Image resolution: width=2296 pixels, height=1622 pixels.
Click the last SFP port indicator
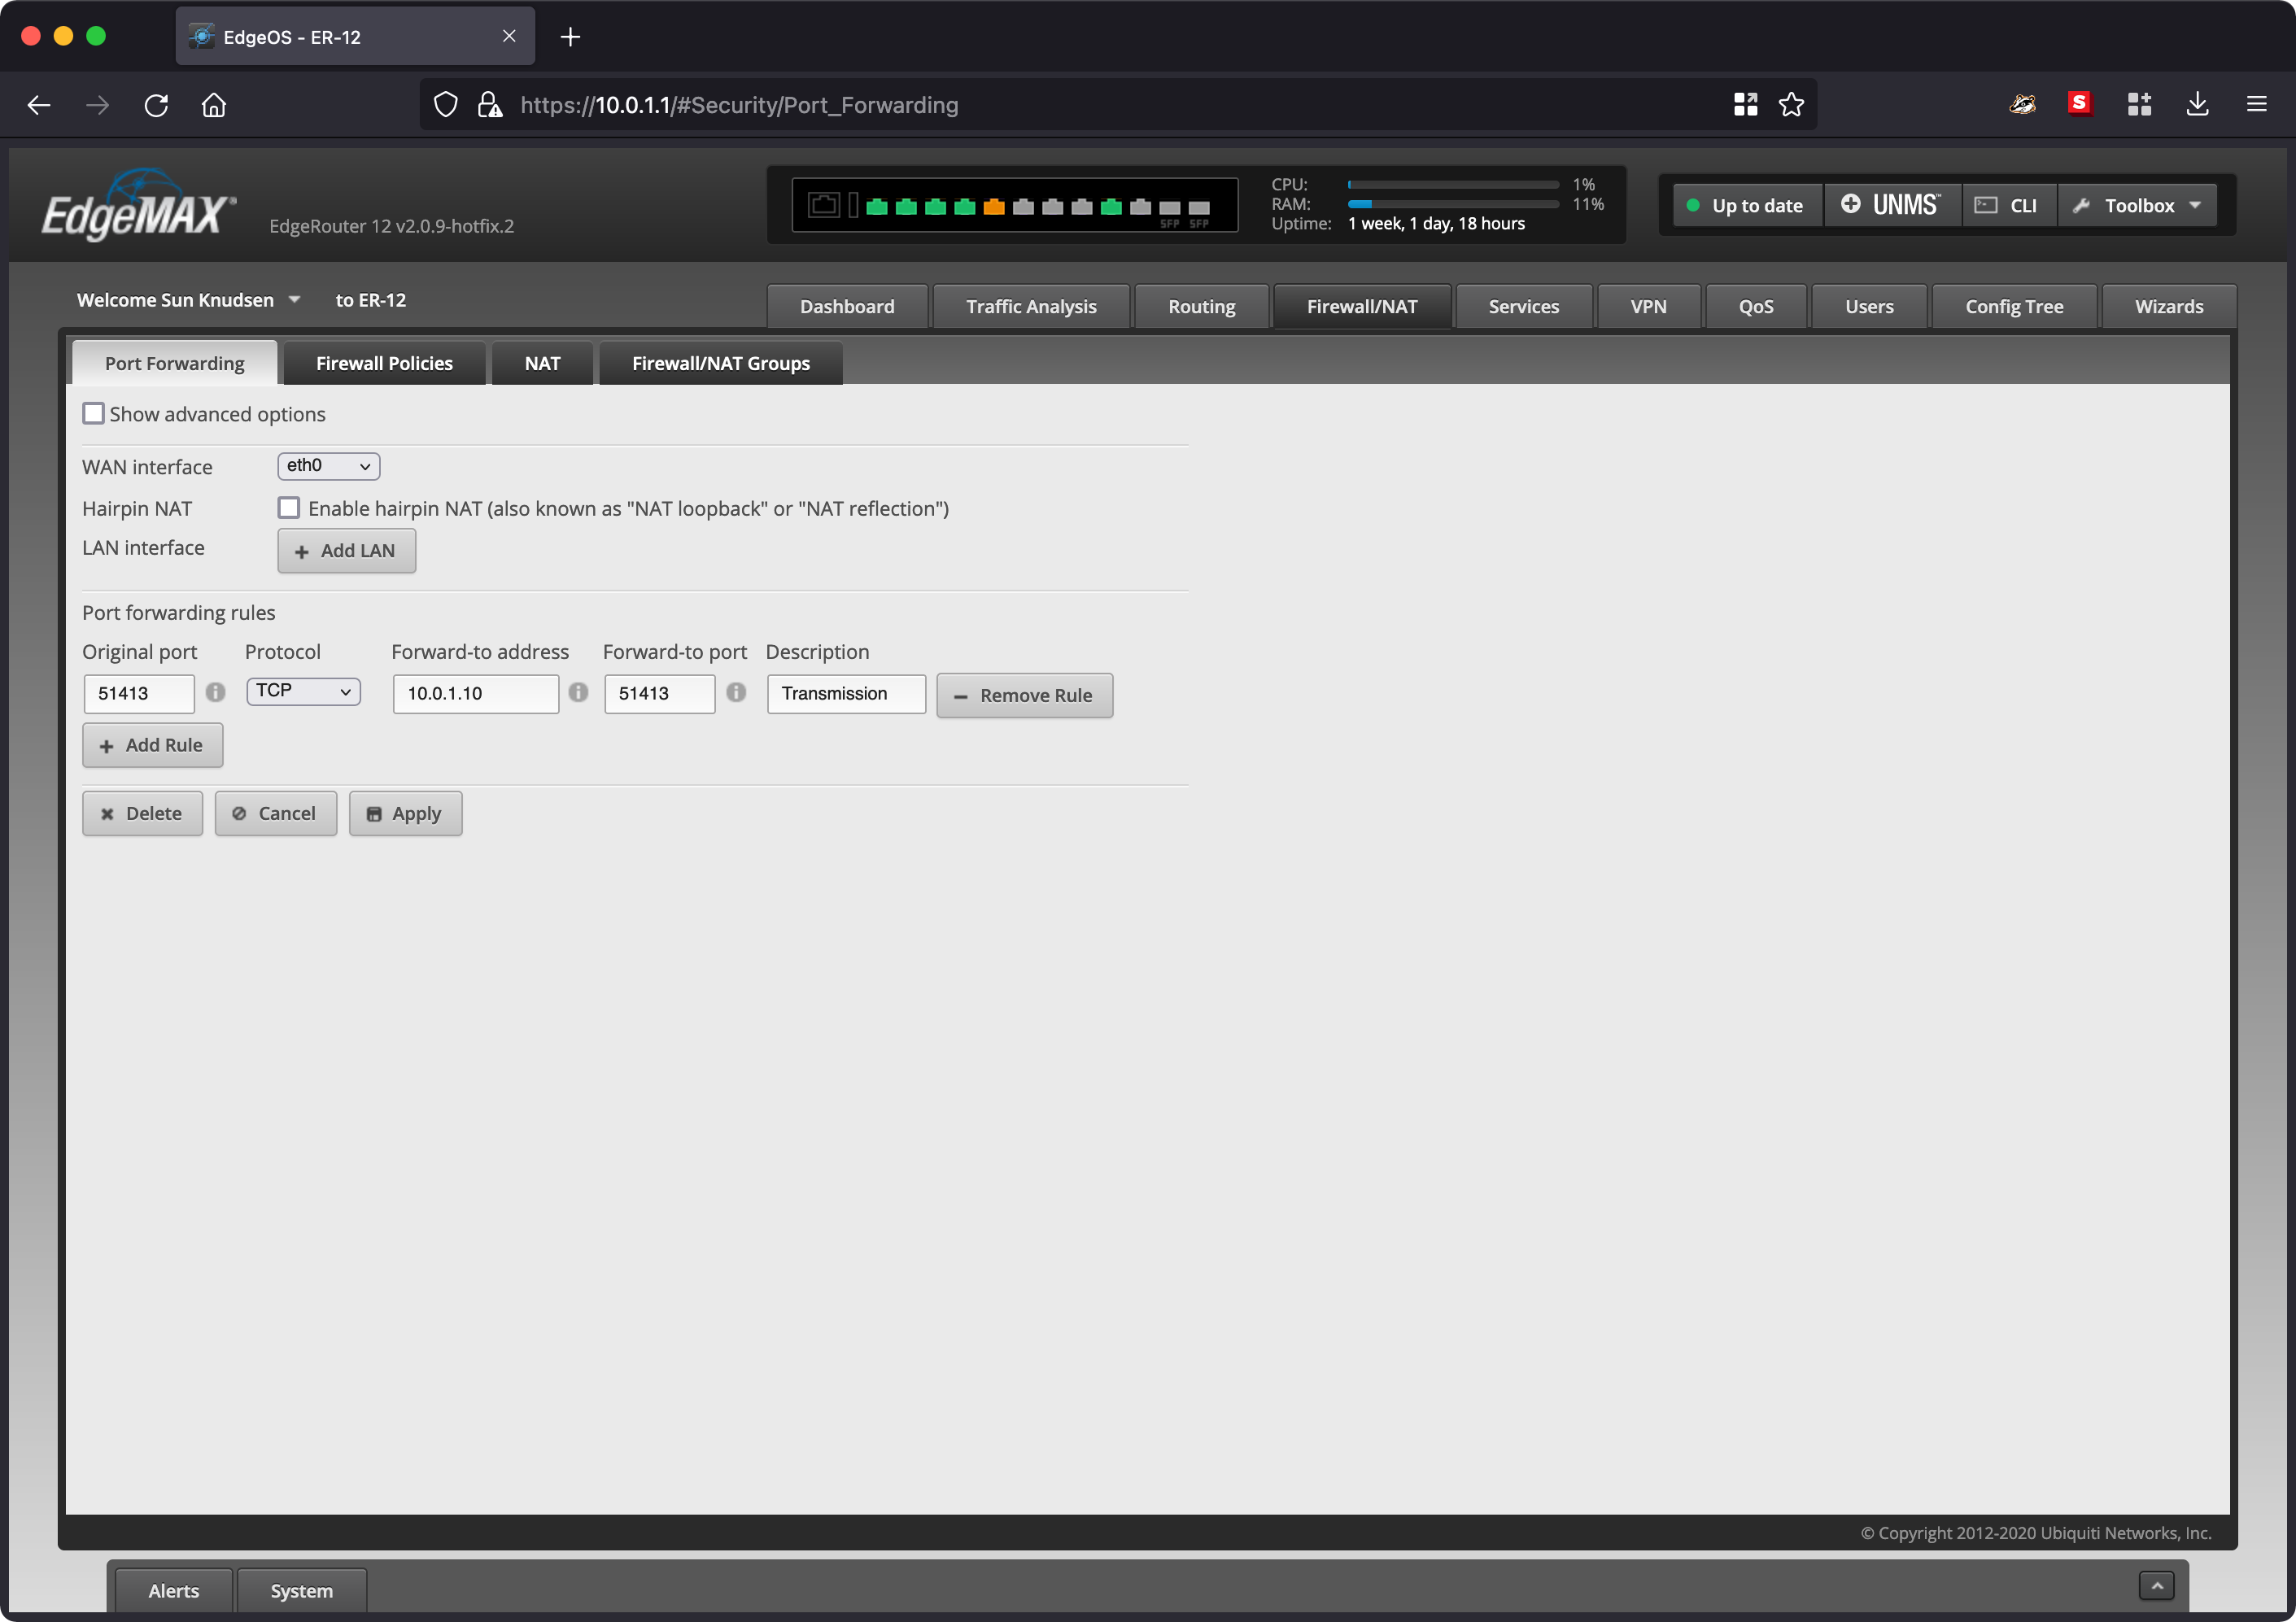(1198, 208)
